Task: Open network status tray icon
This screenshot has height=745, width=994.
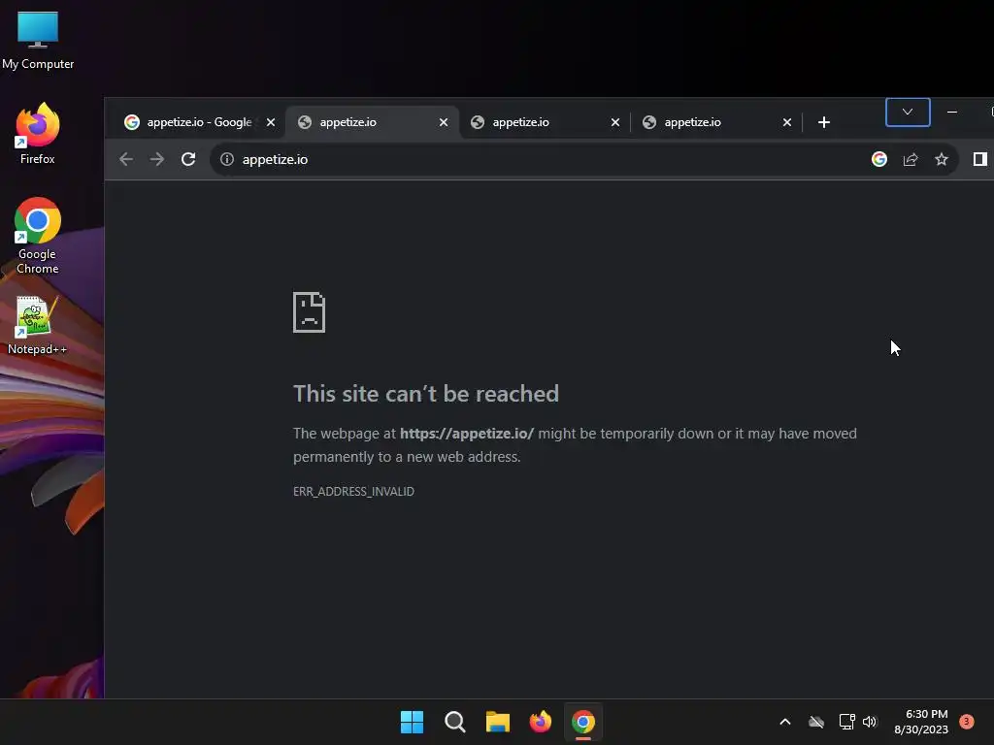Action: pyautogui.click(x=846, y=722)
